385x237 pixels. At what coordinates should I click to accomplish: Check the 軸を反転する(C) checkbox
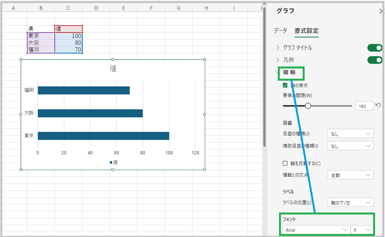285,163
